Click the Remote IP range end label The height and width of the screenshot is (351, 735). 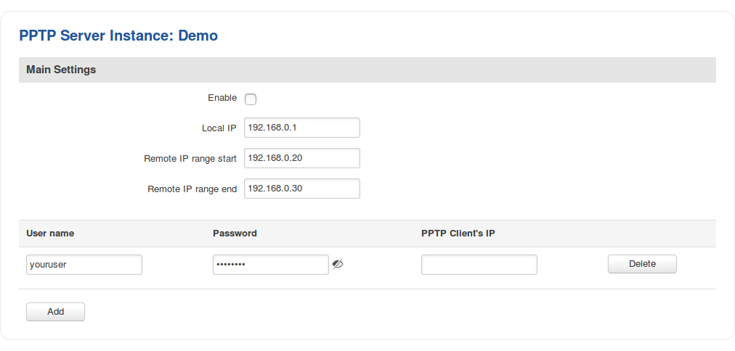[x=192, y=189]
